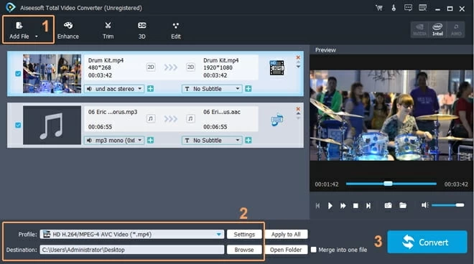Select the Trim scissors tool
This screenshot has width=474, height=264.
coord(108,31)
